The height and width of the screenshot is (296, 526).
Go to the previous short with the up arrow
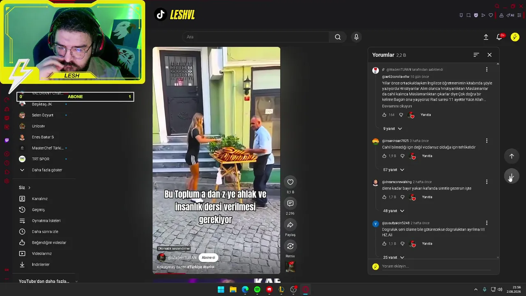512,156
